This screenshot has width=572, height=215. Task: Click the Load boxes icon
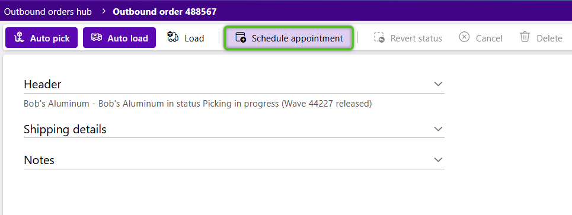(172, 37)
